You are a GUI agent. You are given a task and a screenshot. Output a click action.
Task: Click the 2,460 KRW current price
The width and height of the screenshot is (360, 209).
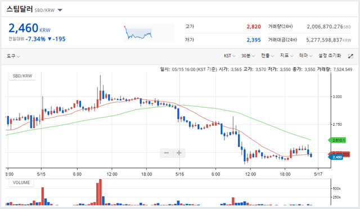click(29, 28)
